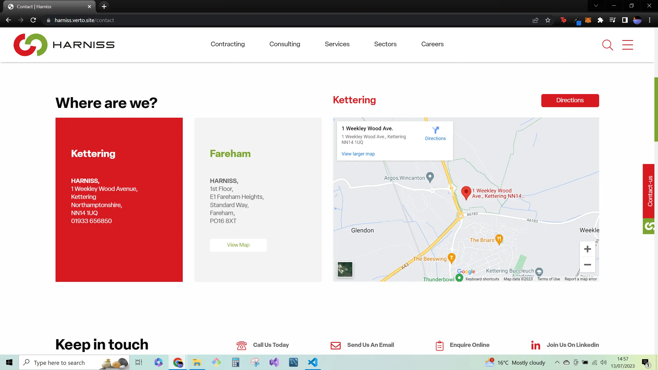Screen dimensions: 658x370
Task: Click the Enquire Online clipboard icon
Action: (440, 345)
